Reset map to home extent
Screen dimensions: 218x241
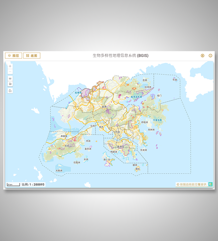[x=10, y=91]
